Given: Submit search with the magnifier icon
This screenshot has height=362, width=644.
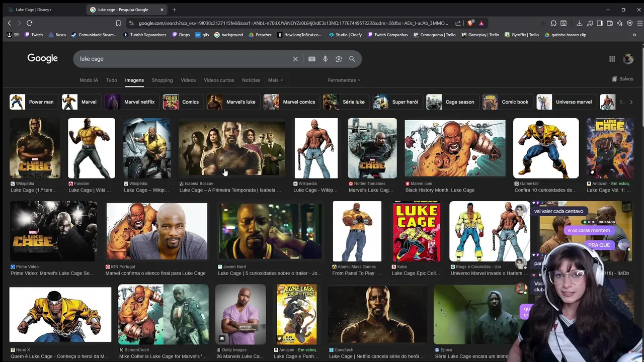Looking at the screenshot, I should coord(352,59).
